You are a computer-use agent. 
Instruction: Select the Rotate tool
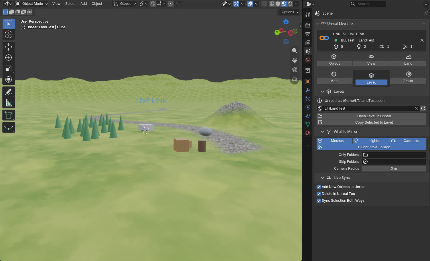[9, 58]
